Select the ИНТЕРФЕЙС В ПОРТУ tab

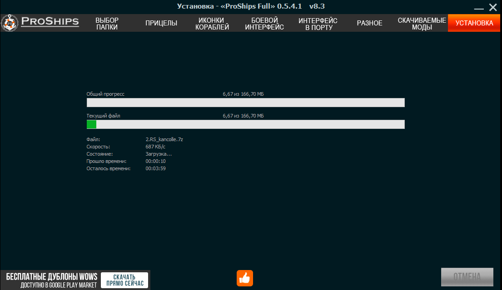point(318,24)
